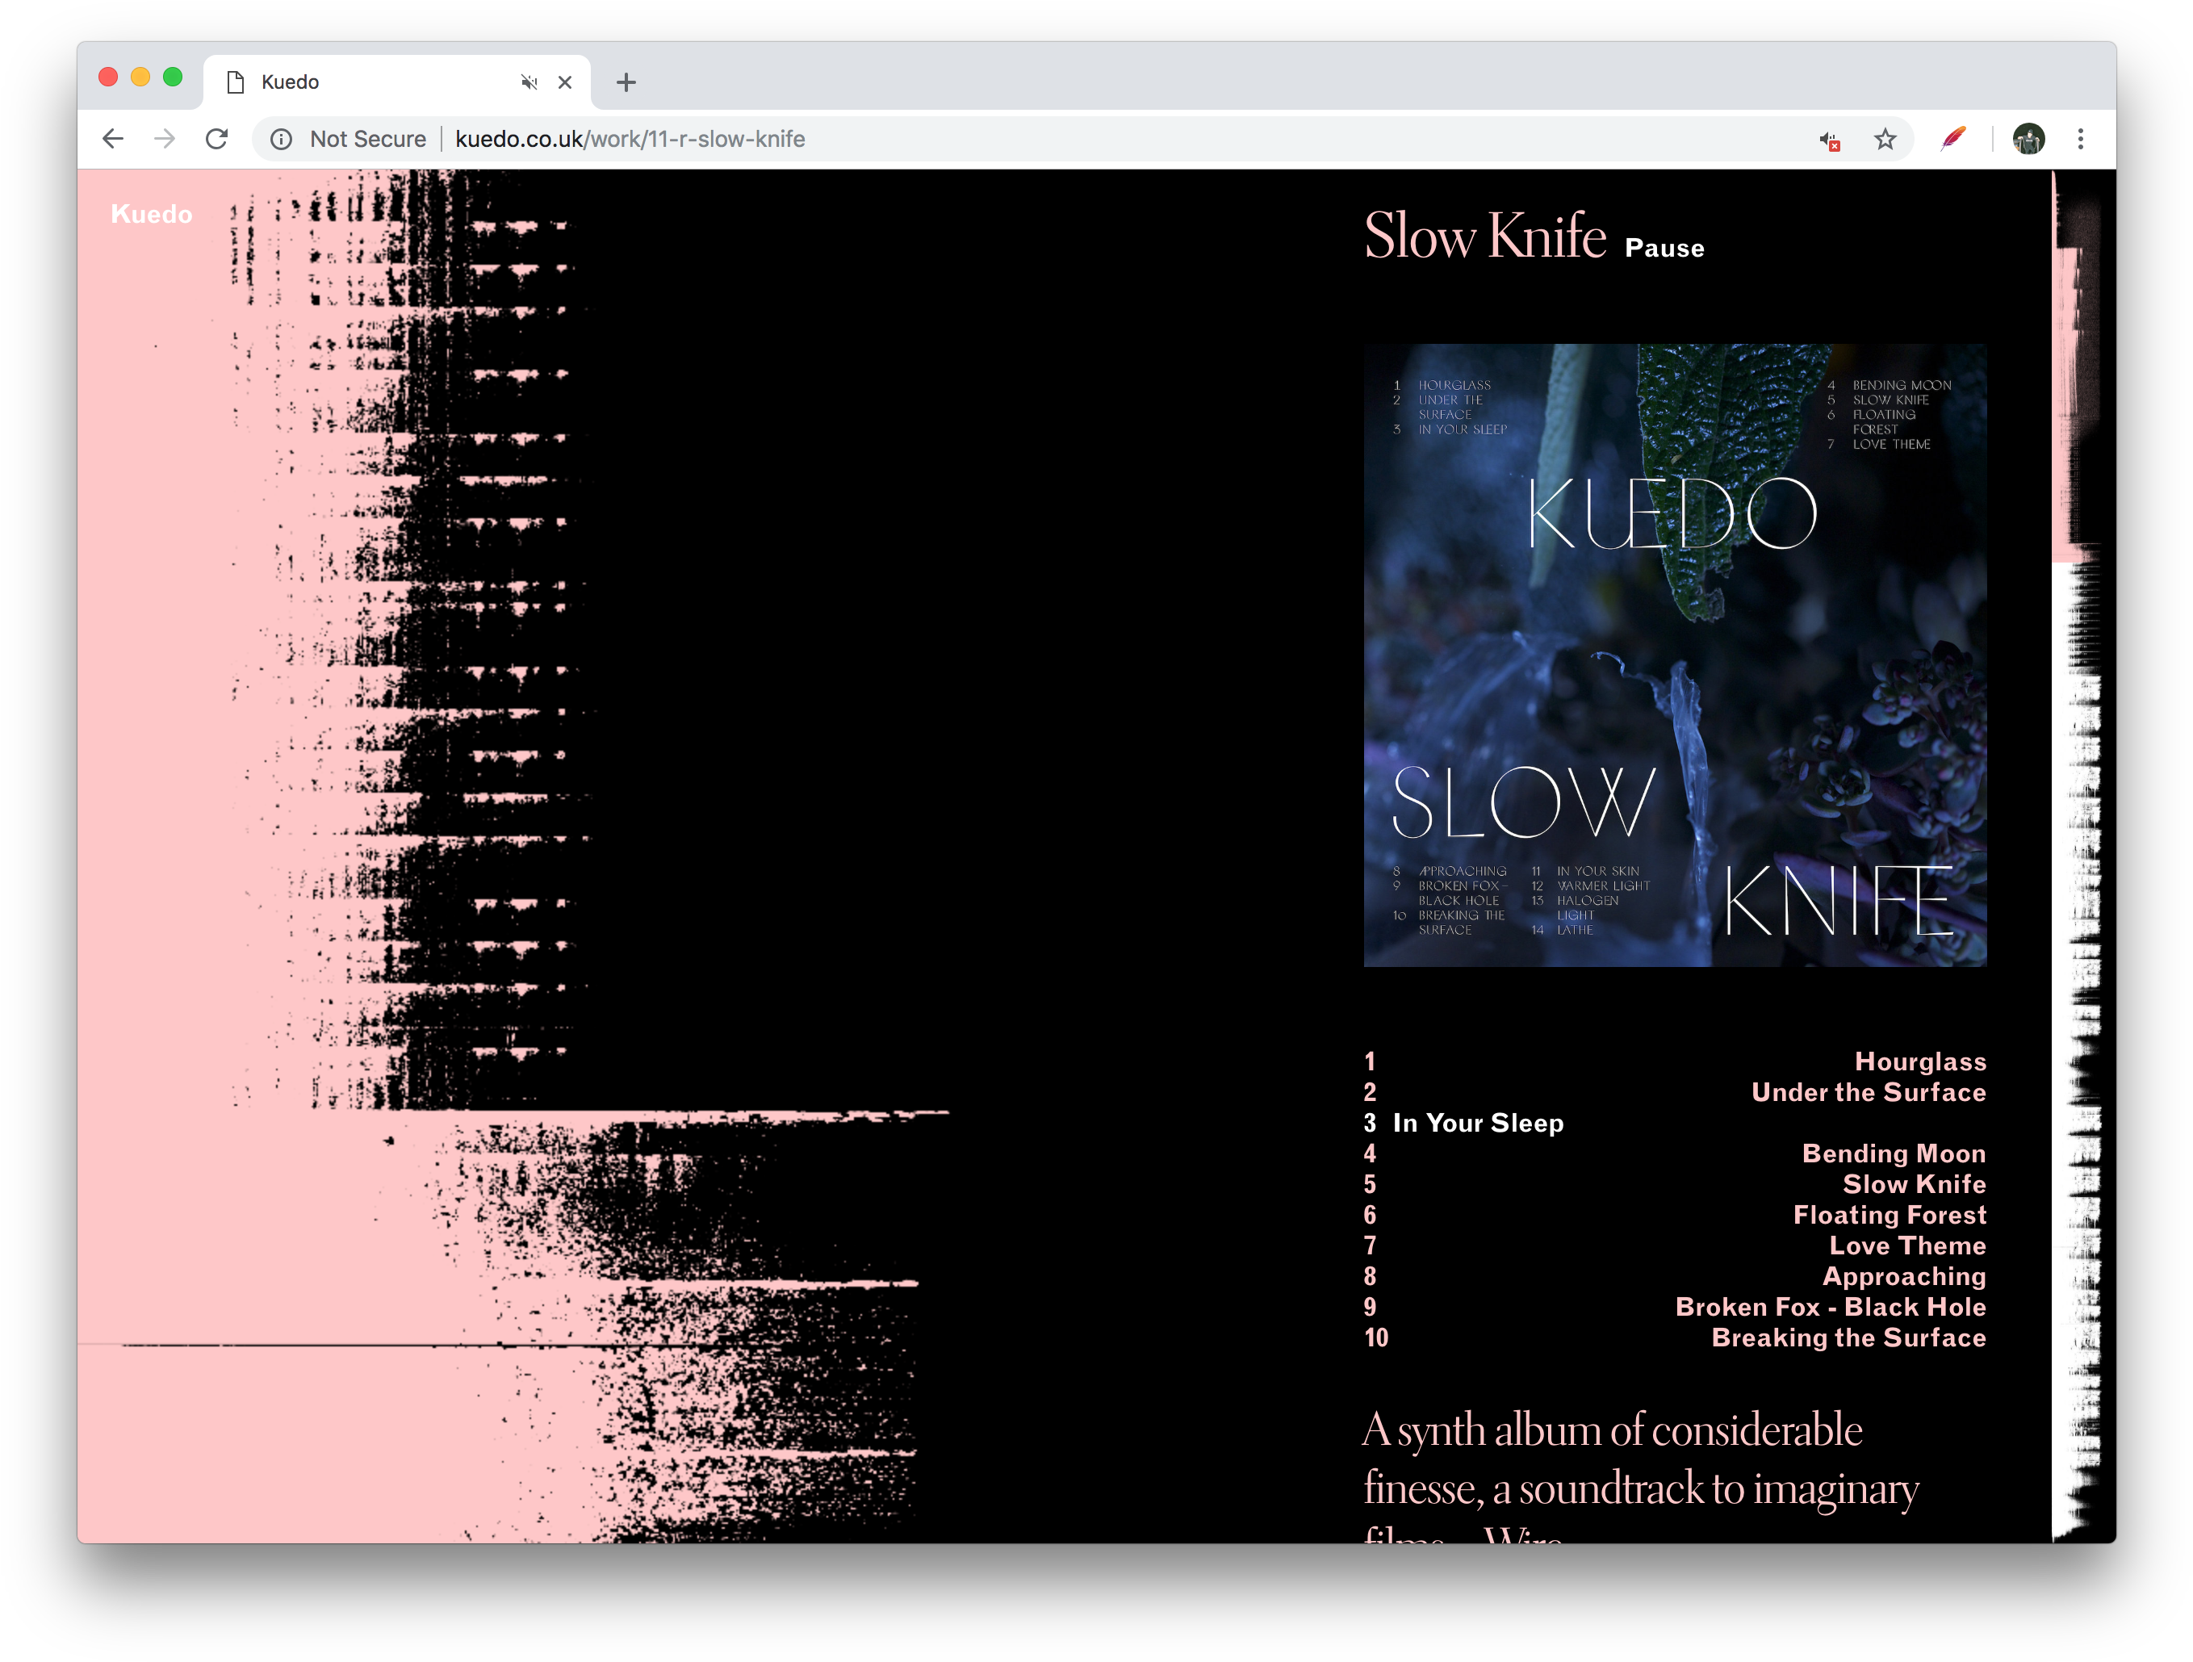Click the muted sound icon in address bar
The height and width of the screenshot is (1662, 2193).
pyautogui.click(x=1830, y=140)
